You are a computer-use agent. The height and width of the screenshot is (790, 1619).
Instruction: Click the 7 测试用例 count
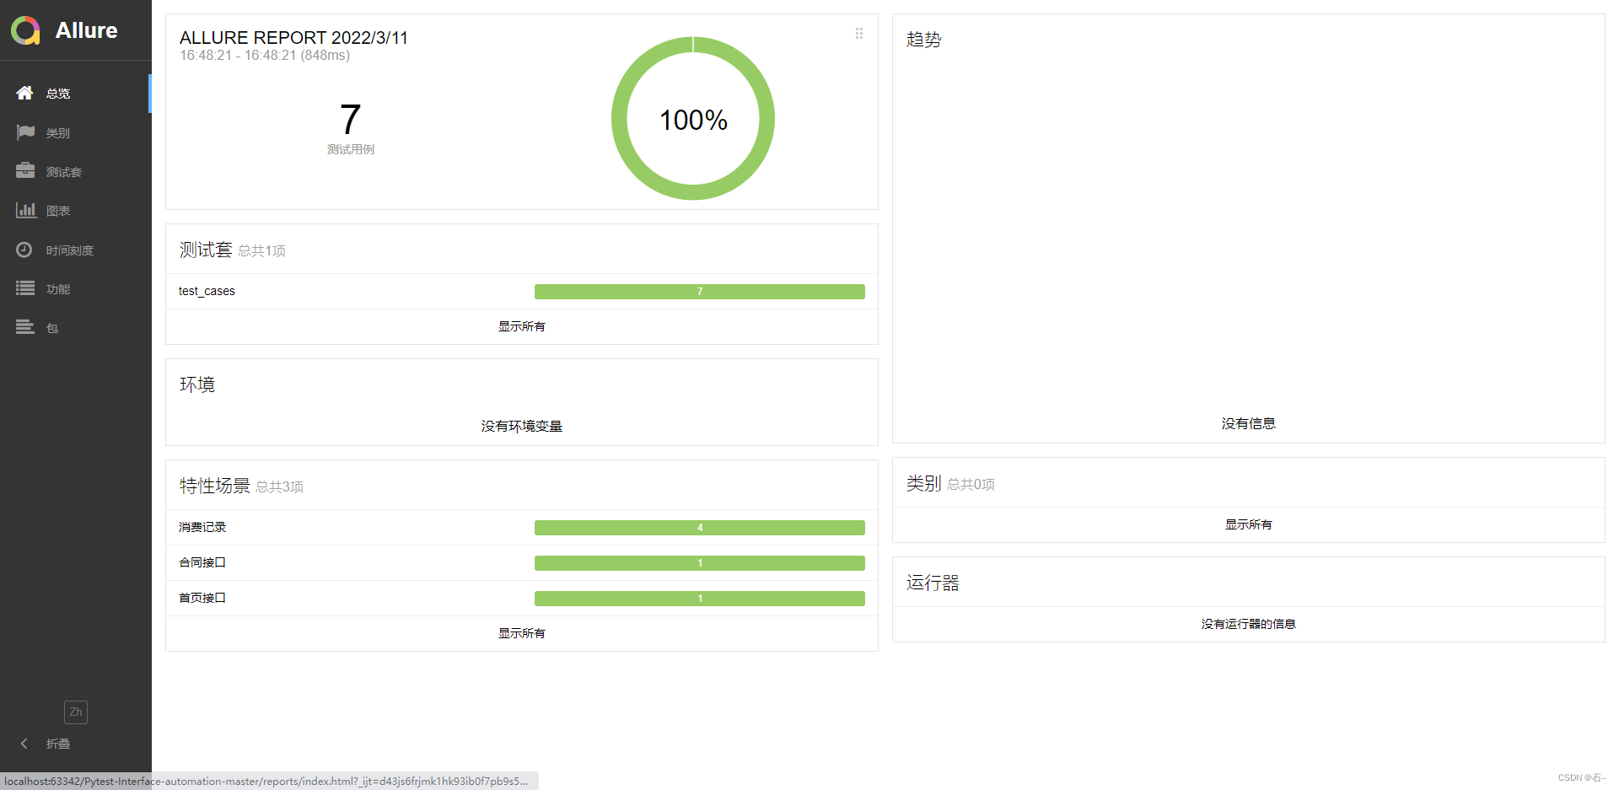click(351, 127)
